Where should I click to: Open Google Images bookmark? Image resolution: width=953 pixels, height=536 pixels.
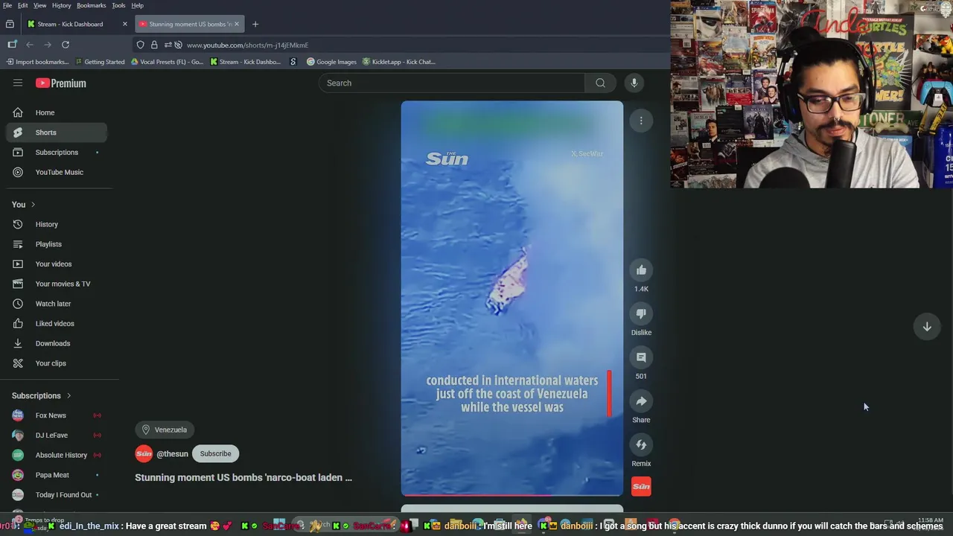point(332,62)
